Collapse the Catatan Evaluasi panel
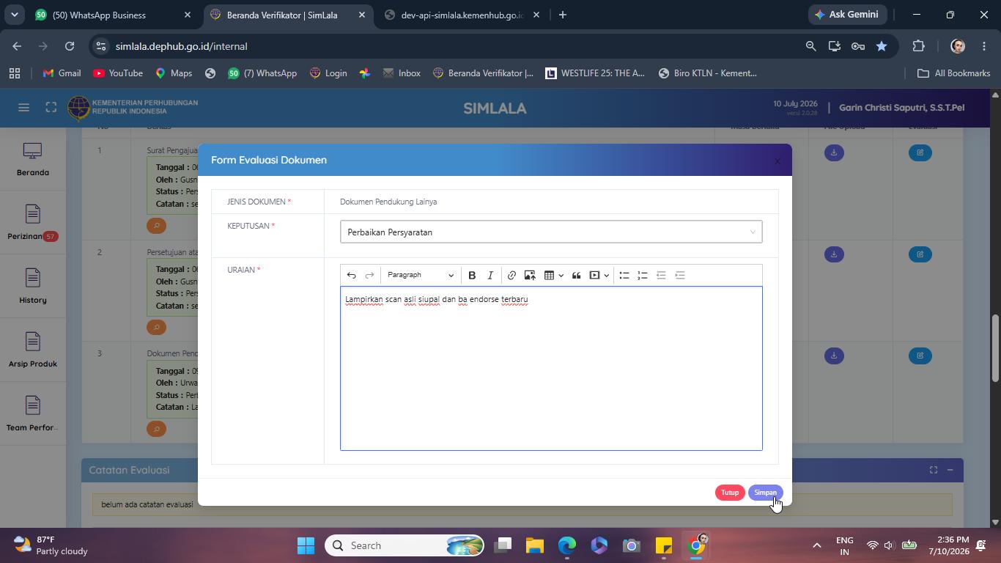The image size is (1001, 563). [950, 470]
